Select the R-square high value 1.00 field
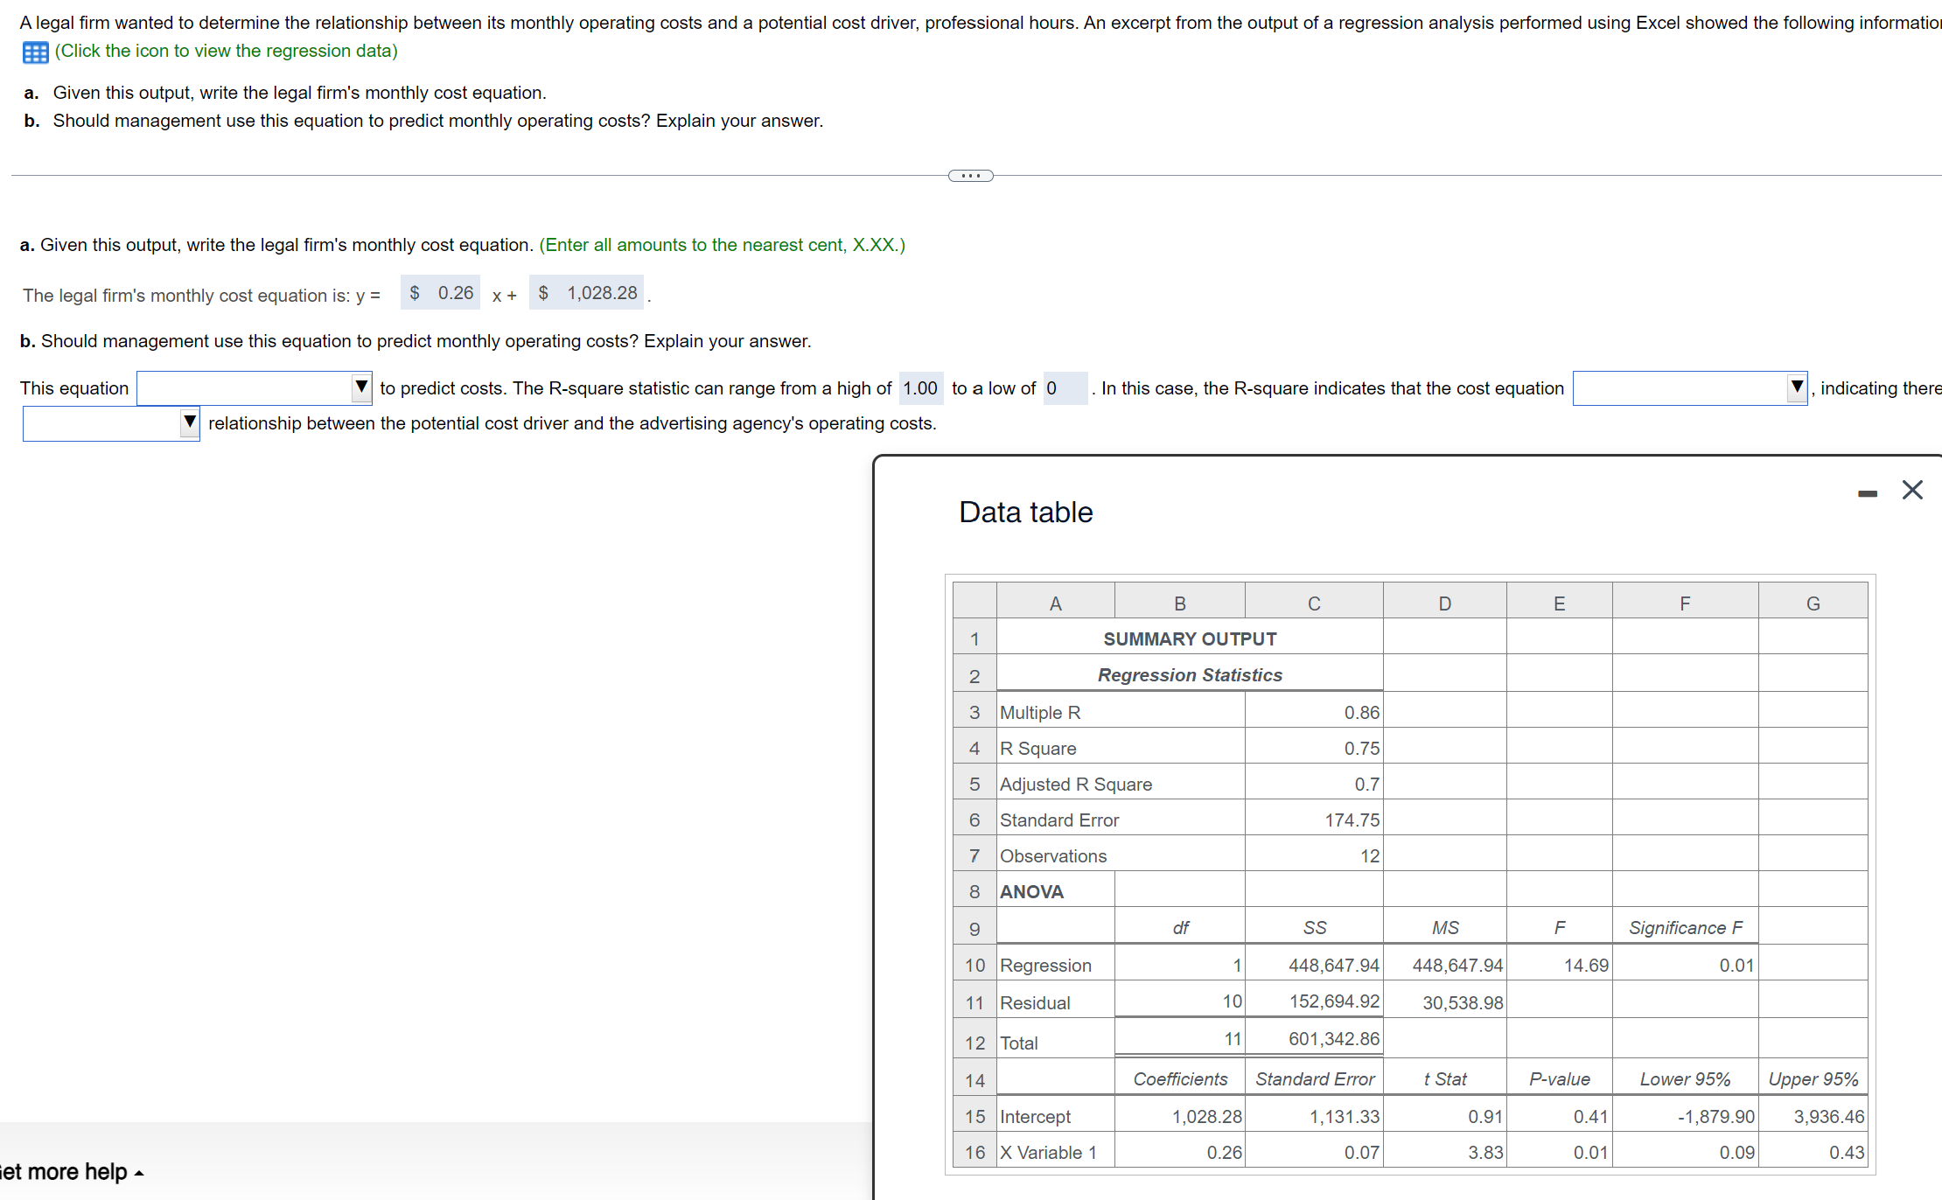This screenshot has width=1942, height=1200. click(919, 387)
